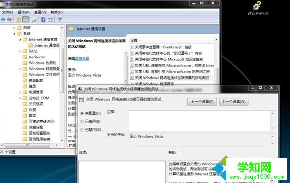Click the dialog title bar icon
This screenshot has width=290, height=183.
click(80, 89)
